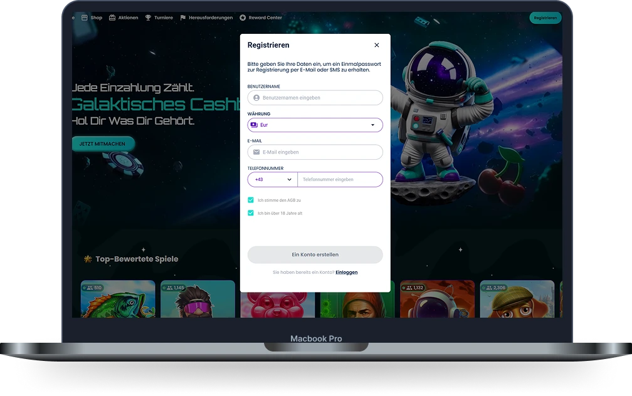Open Shop in top navigation
The width and height of the screenshot is (632, 396).
coord(92,18)
